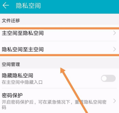The height and width of the screenshot is (113, 119).
Task: Open 主空间至隐私空间 file migration
Action: point(59,33)
